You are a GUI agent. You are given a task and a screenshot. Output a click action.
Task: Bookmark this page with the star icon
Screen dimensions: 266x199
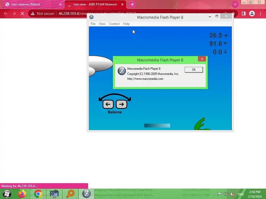coord(234,13)
